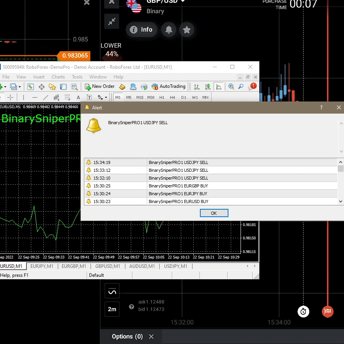The image size is (344, 344).
Task: Open the View menu
Action: [21, 77]
